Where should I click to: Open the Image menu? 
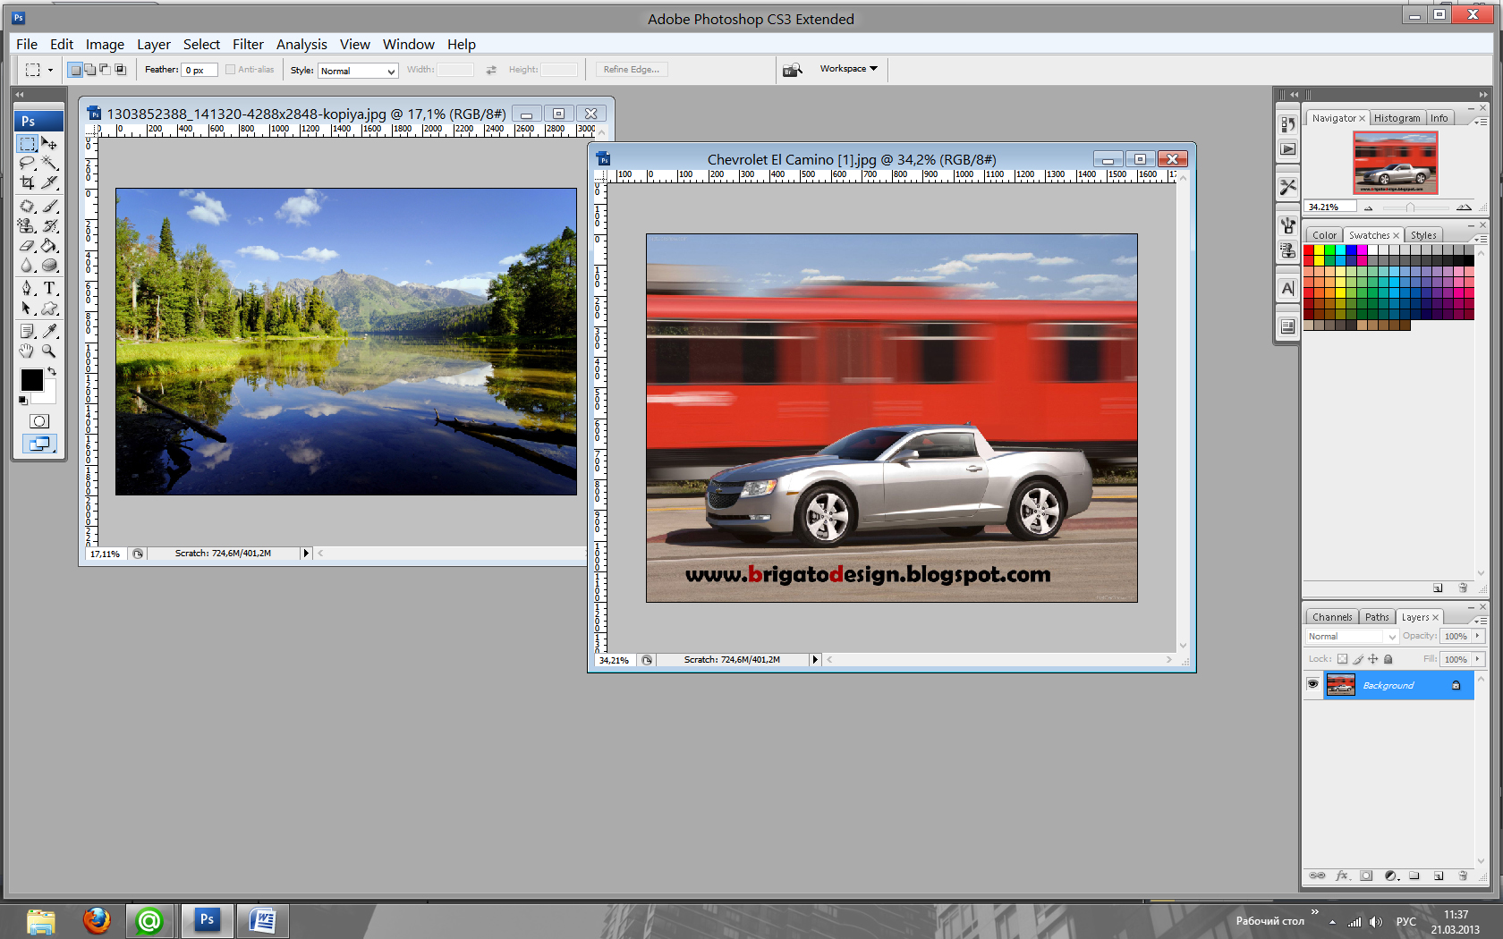[105, 45]
